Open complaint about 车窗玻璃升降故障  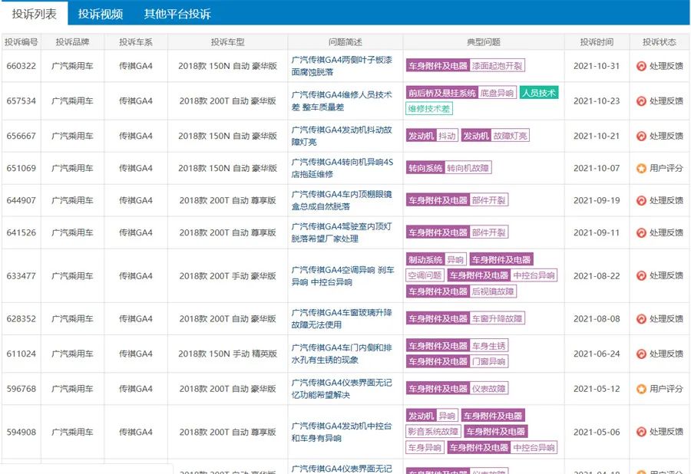point(342,318)
